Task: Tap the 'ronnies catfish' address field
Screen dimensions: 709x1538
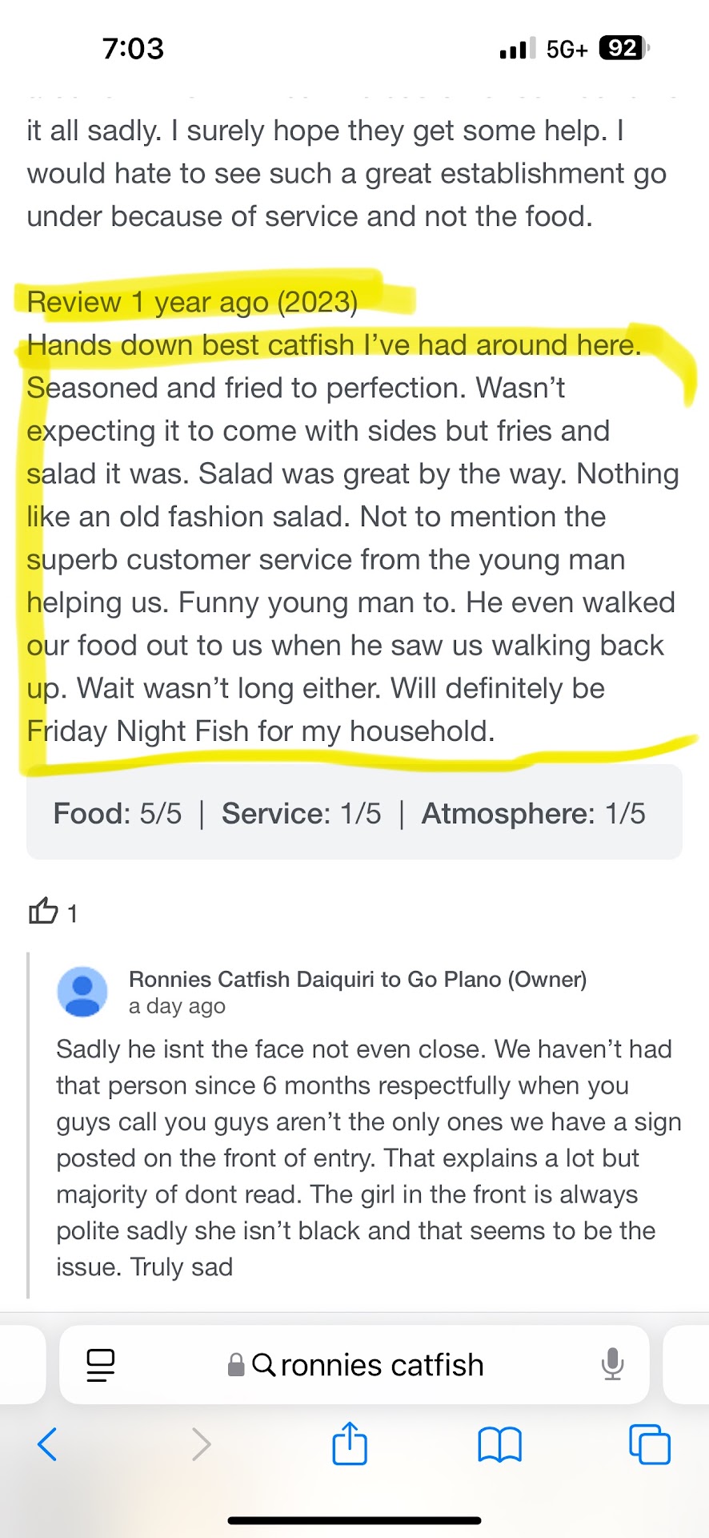Action: 382,1365
